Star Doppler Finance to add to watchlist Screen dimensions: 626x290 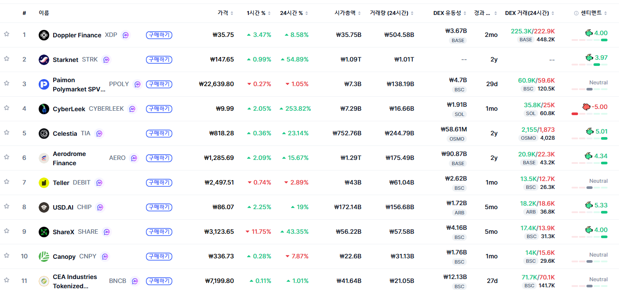click(7, 34)
